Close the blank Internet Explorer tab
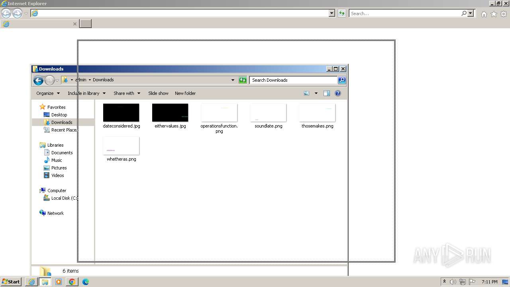 [x=75, y=24]
